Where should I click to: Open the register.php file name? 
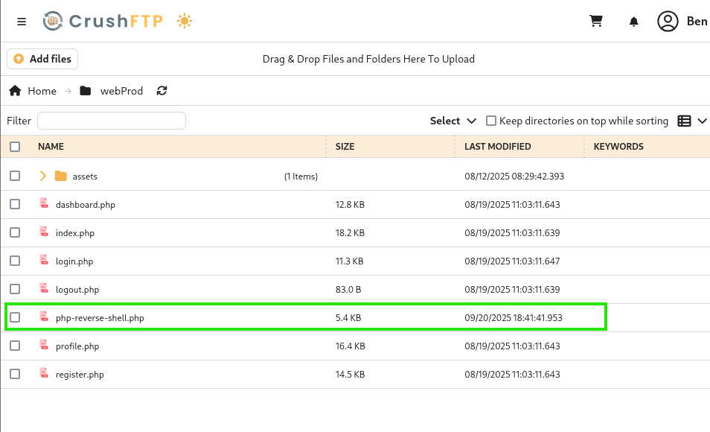80,375
